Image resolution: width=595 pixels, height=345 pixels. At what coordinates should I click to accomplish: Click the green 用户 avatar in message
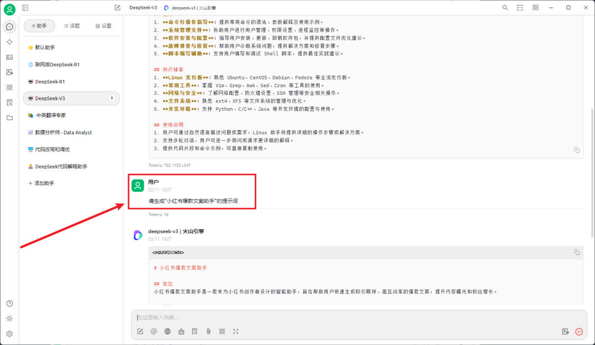pos(138,186)
